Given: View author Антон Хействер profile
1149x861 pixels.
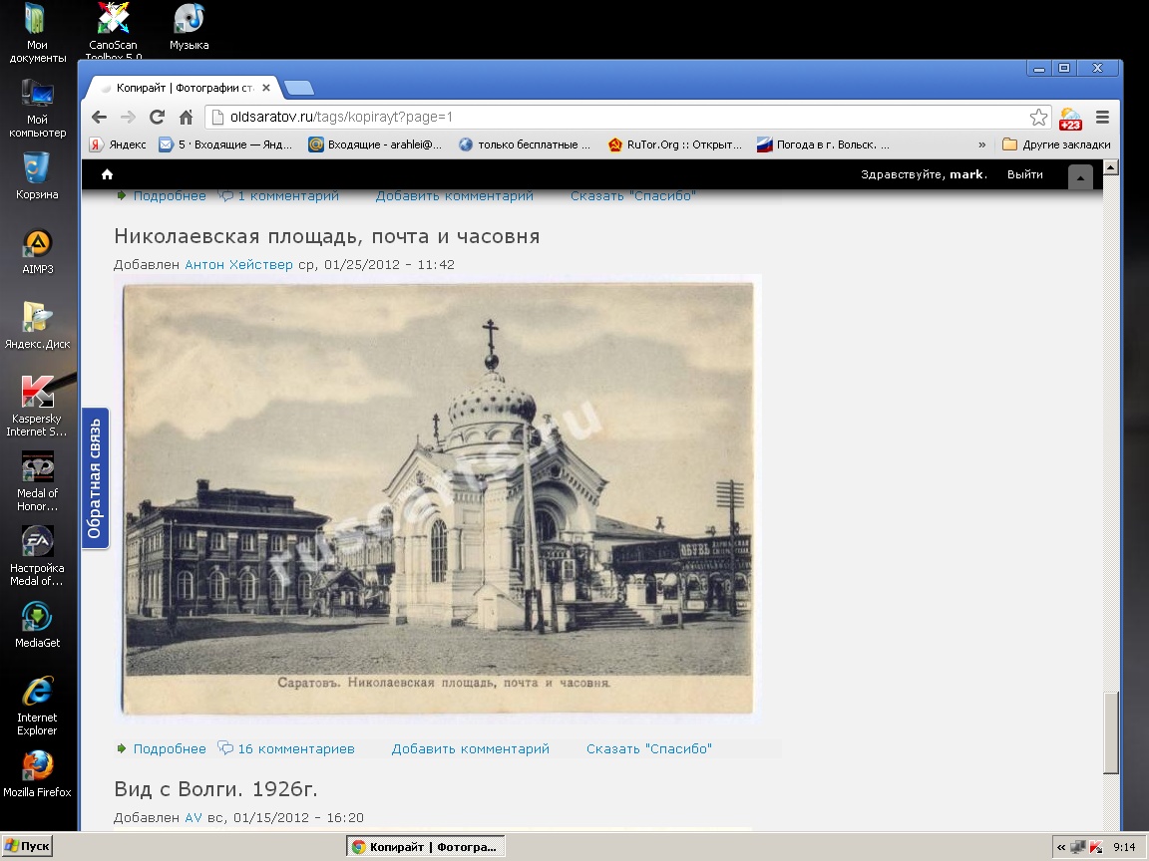Looking at the screenshot, I should [239, 264].
